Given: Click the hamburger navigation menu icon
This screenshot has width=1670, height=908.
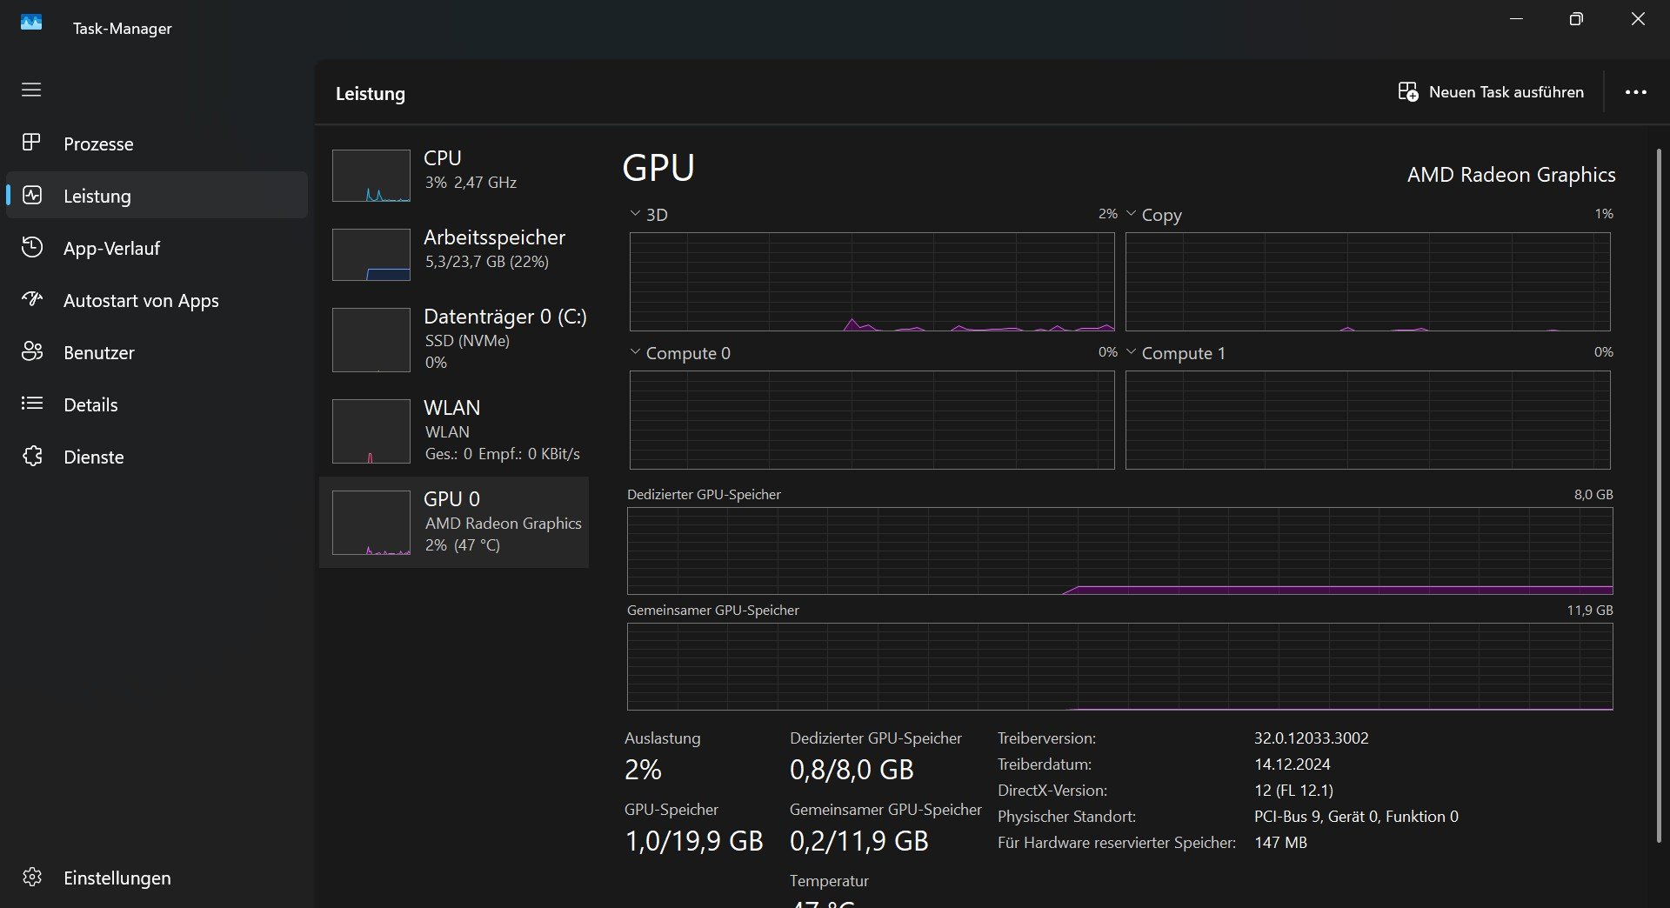Looking at the screenshot, I should tap(31, 90).
